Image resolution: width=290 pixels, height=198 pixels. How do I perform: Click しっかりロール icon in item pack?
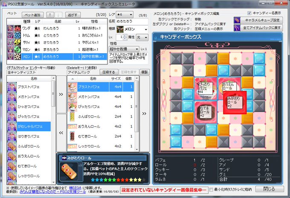click(x=72, y=146)
